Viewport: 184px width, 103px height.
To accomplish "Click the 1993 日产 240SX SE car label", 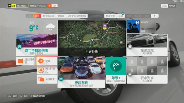I will point(38,6).
